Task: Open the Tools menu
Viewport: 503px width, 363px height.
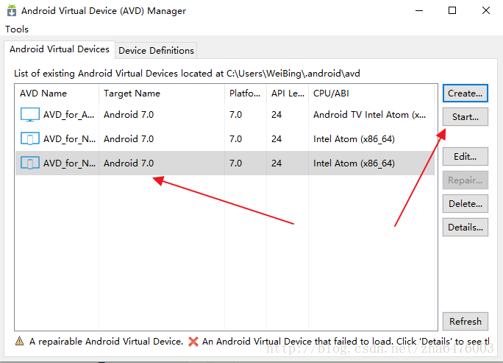Action: point(17,29)
